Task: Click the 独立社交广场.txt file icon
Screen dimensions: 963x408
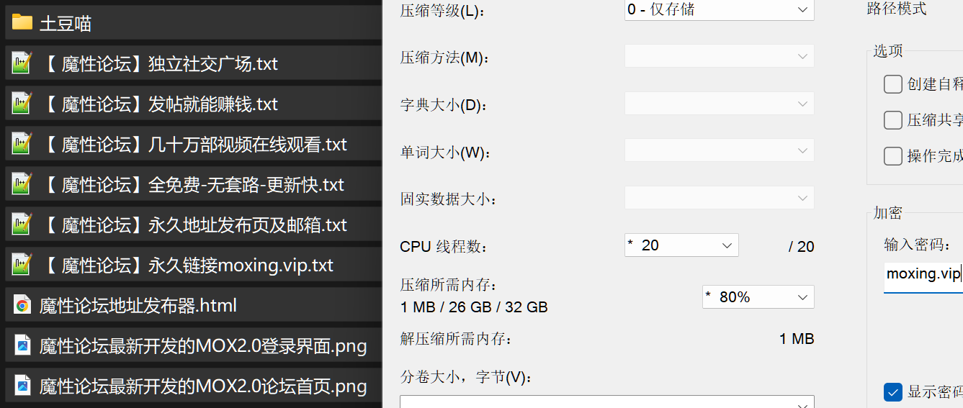Action: 22,63
